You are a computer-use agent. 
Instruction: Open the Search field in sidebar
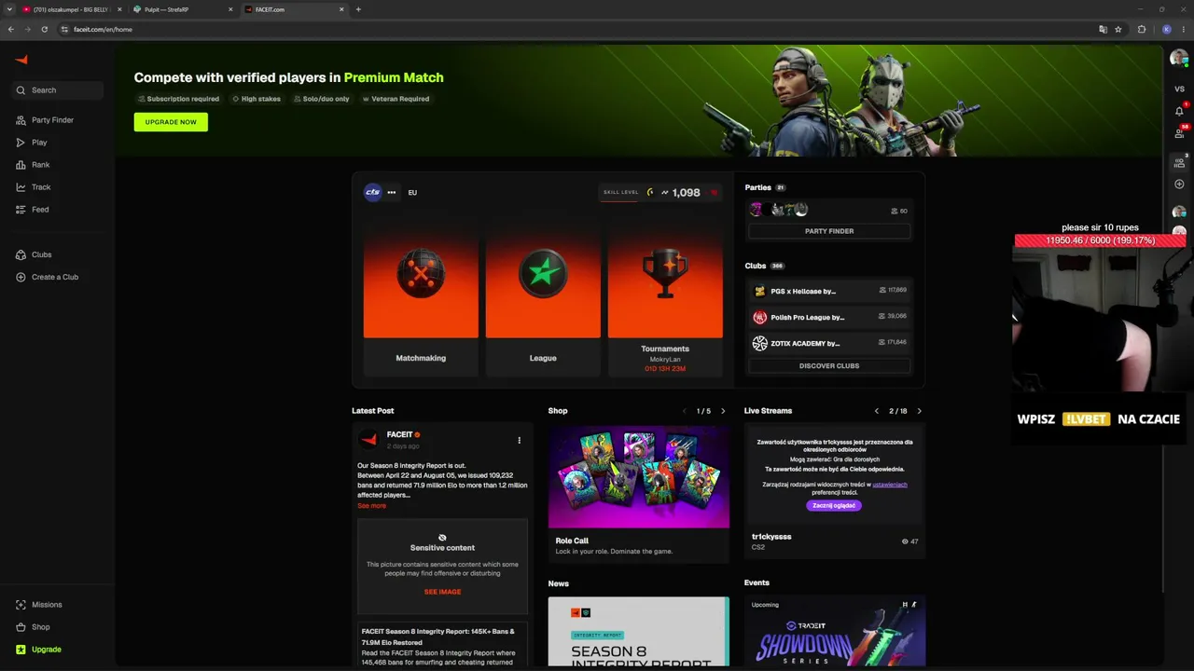58,90
